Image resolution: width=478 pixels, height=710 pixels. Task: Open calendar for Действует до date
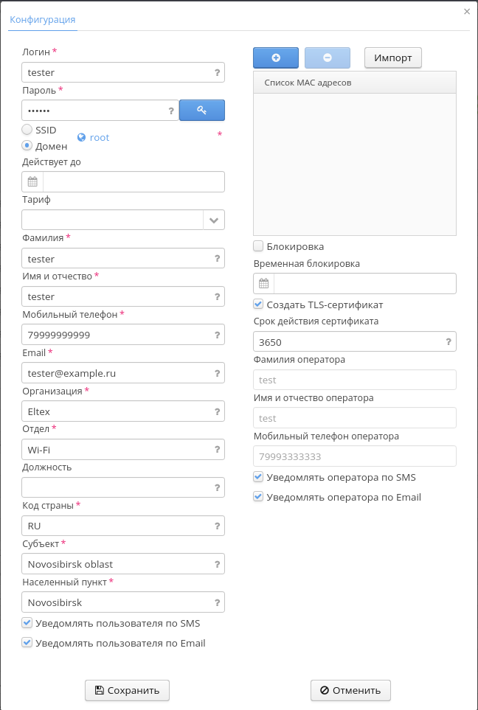point(32,182)
